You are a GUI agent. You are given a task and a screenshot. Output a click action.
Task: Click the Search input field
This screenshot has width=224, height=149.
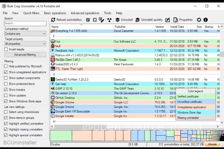point(25,23)
